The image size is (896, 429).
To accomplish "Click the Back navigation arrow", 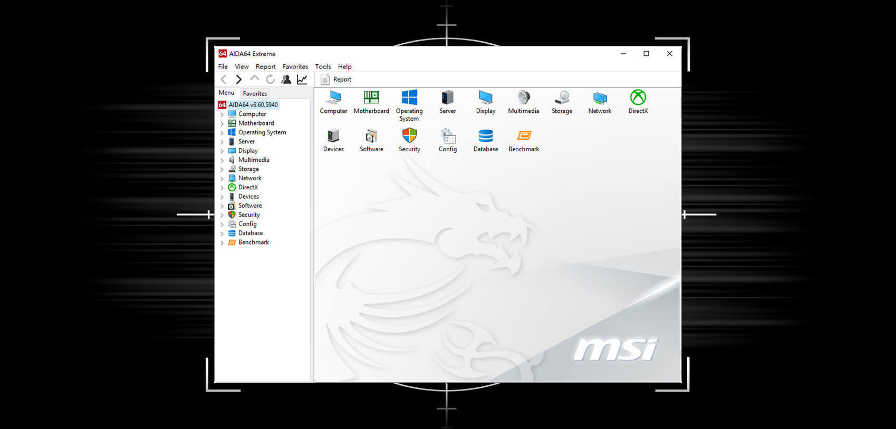I will coord(224,79).
